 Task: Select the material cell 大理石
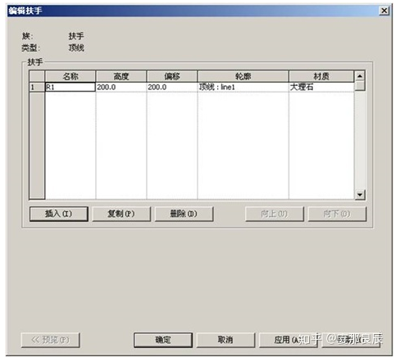pyautogui.click(x=321, y=87)
